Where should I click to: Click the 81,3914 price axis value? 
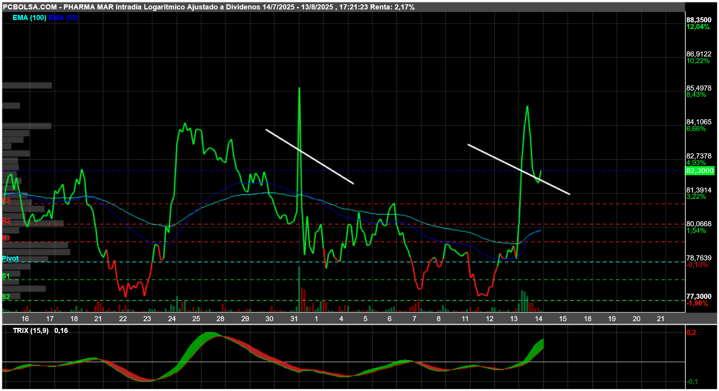click(699, 190)
